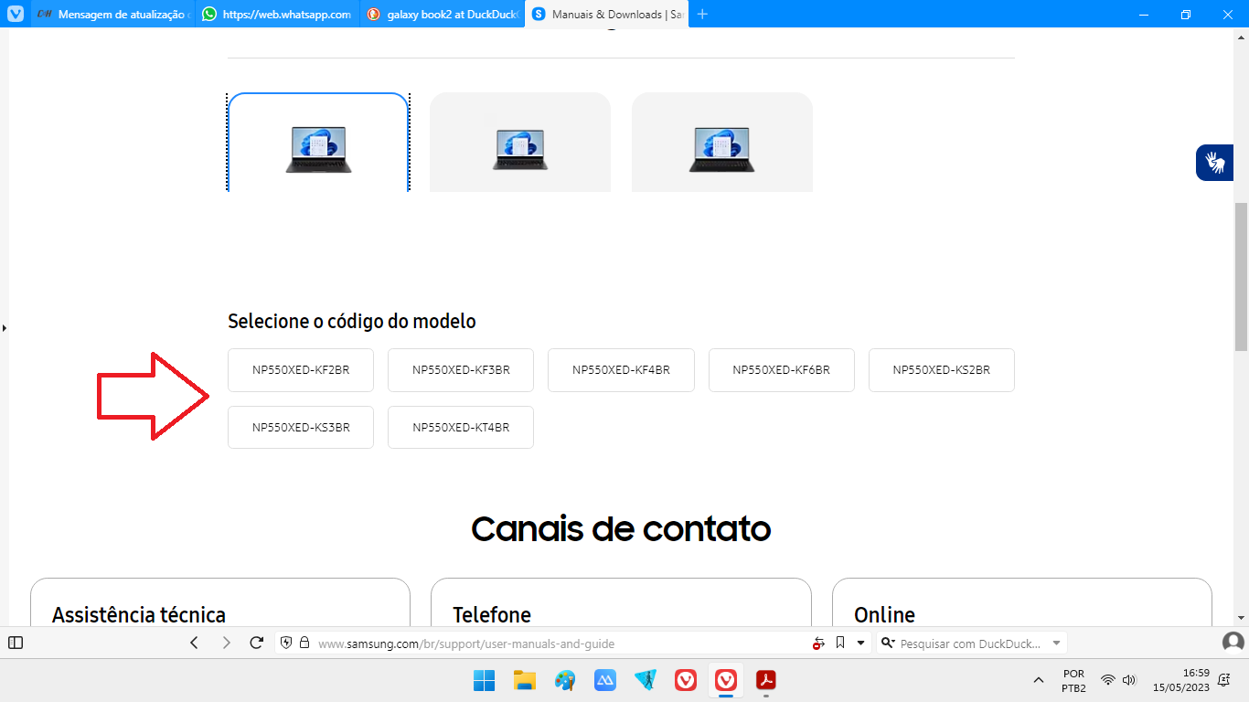Open a new tab with plus icon
This screenshot has height=702, width=1249.
(702, 15)
